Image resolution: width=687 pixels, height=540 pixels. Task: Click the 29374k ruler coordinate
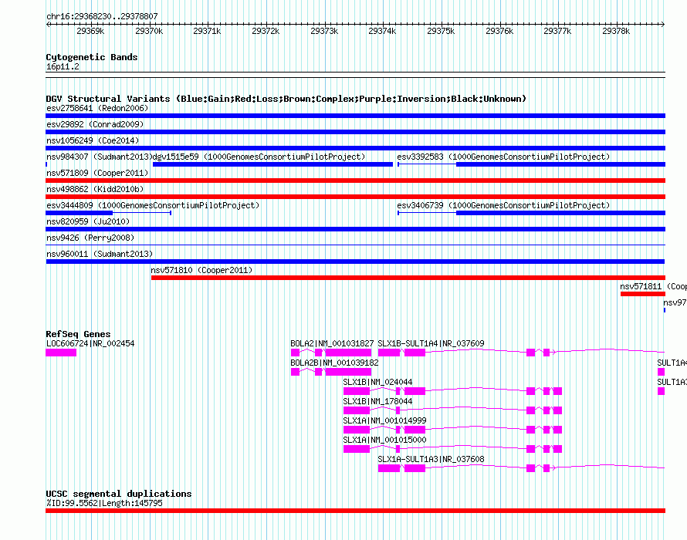coord(383,31)
